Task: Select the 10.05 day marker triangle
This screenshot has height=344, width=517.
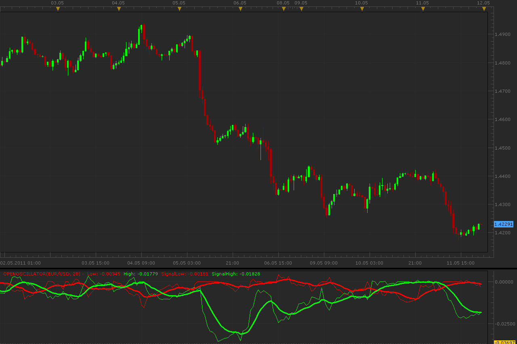Action: (x=362, y=9)
